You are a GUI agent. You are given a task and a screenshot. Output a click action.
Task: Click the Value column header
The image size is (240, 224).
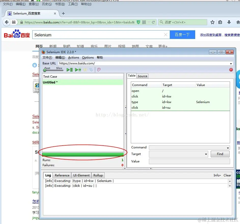[x=213, y=85]
